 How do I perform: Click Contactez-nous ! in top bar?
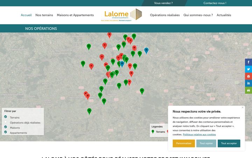(215, 3)
